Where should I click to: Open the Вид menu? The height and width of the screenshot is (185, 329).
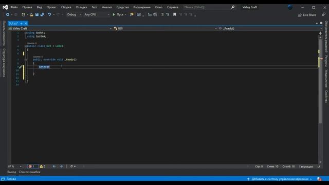pyautogui.click(x=39, y=7)
